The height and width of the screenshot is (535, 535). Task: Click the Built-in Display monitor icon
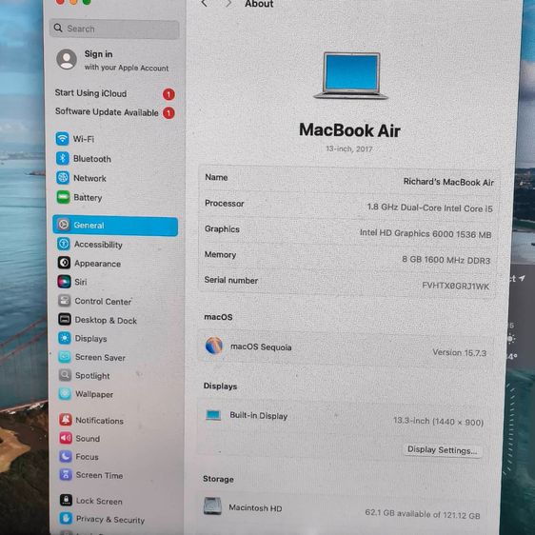(213, 415)
